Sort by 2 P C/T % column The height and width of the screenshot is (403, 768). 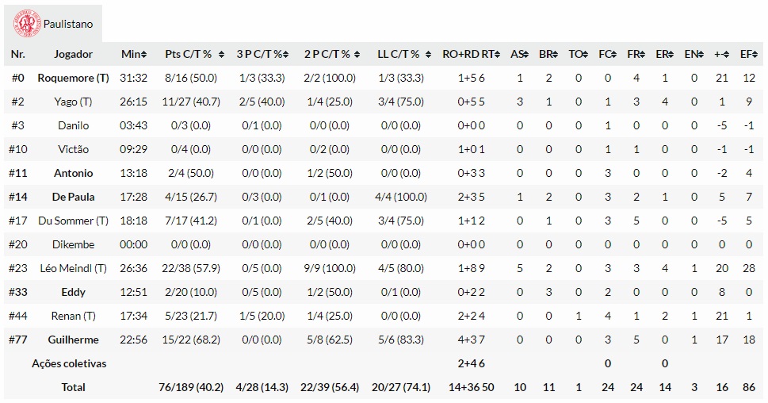click(x=331, y=54)
